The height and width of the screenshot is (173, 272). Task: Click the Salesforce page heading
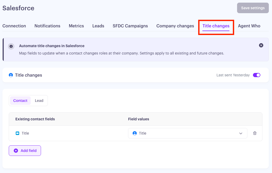[x=18, y=8]
